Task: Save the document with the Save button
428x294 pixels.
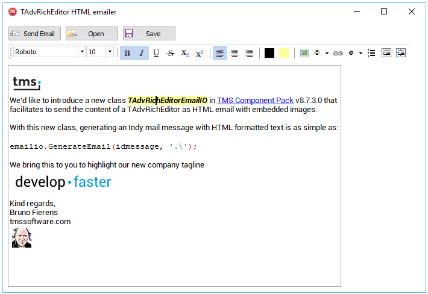Action: coord(149,34)
